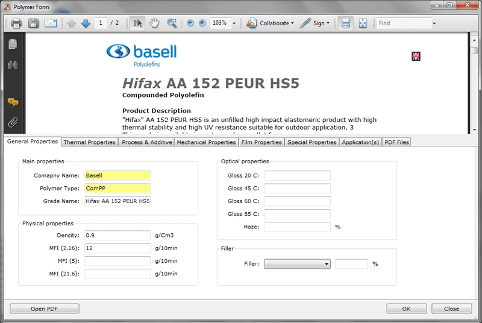482x323 pixels.
Task: Click the Email envelope icon
Action: point(51,23)
